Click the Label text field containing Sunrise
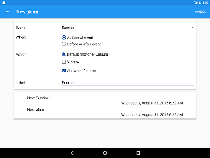This screenshot has width=210, height=158. (x=128, y=83)
